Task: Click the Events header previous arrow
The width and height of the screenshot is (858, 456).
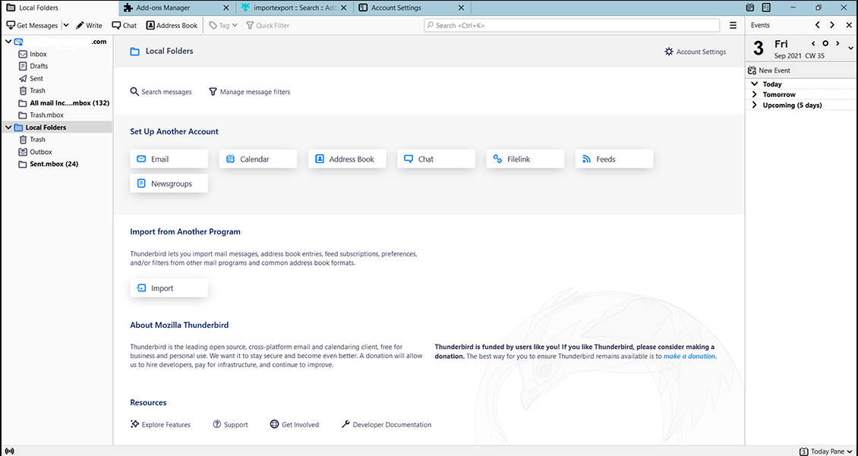Action: pyautogui.click(x=818, y=25)
